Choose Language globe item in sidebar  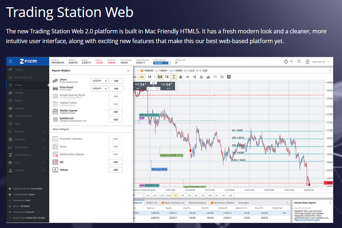point(28,108)
